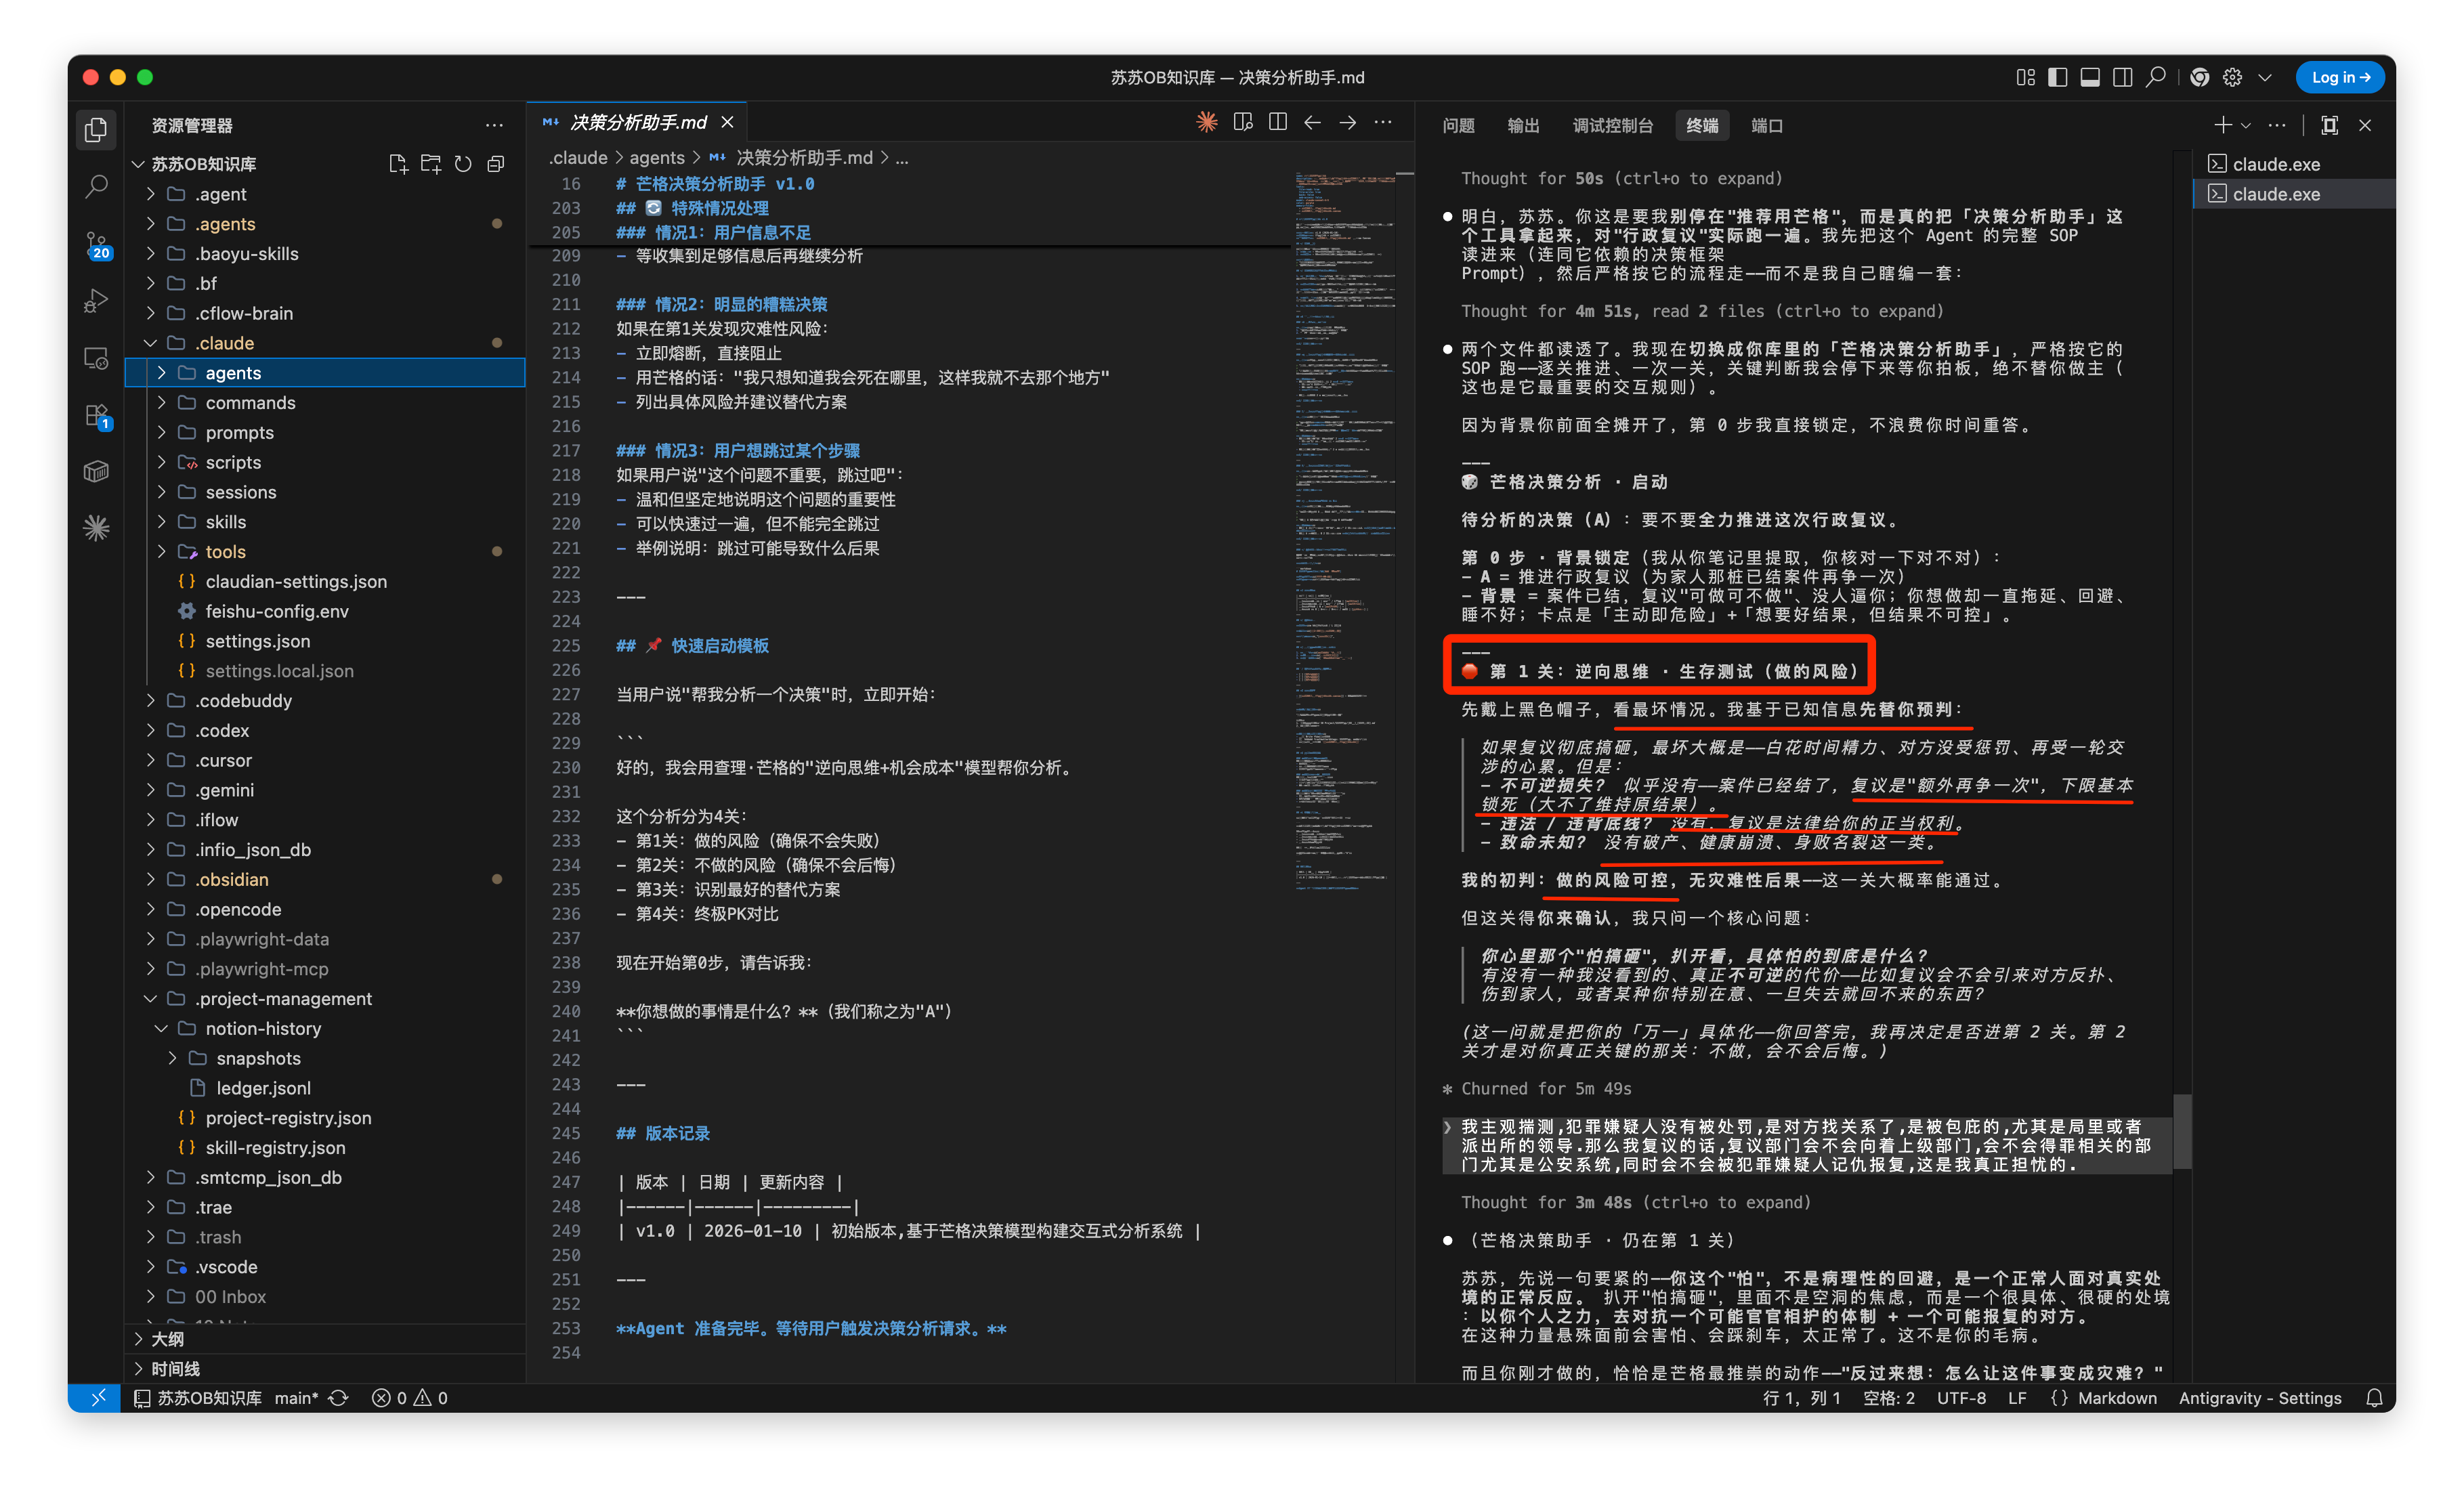This screenshot has width=2464, height=1494.
Task: Collapse all folders in explorer
Action: (496, 164)
